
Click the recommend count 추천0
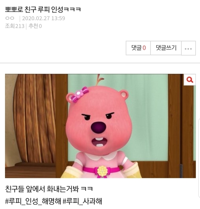35,26
